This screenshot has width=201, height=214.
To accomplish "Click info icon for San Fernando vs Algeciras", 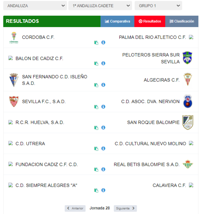I will (103, 85).
